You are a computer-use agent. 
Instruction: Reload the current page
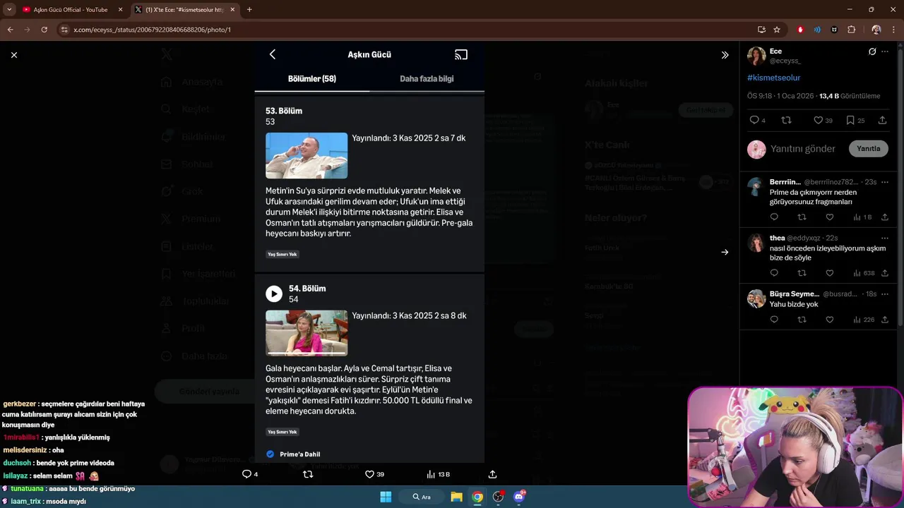44,30
